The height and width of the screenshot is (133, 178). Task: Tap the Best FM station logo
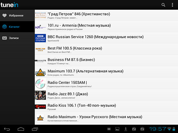click(40, 50)
